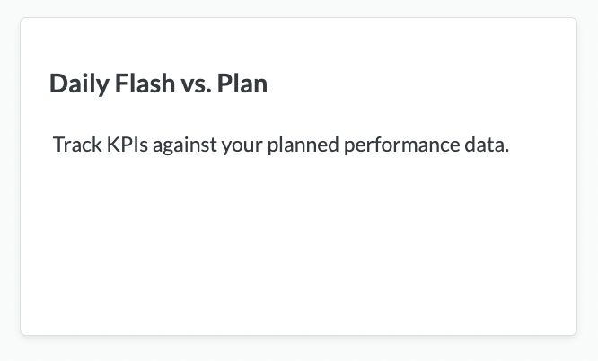Click the word "Plan" in the card title
Screen dimensions: 598x361
coord(242,84)
